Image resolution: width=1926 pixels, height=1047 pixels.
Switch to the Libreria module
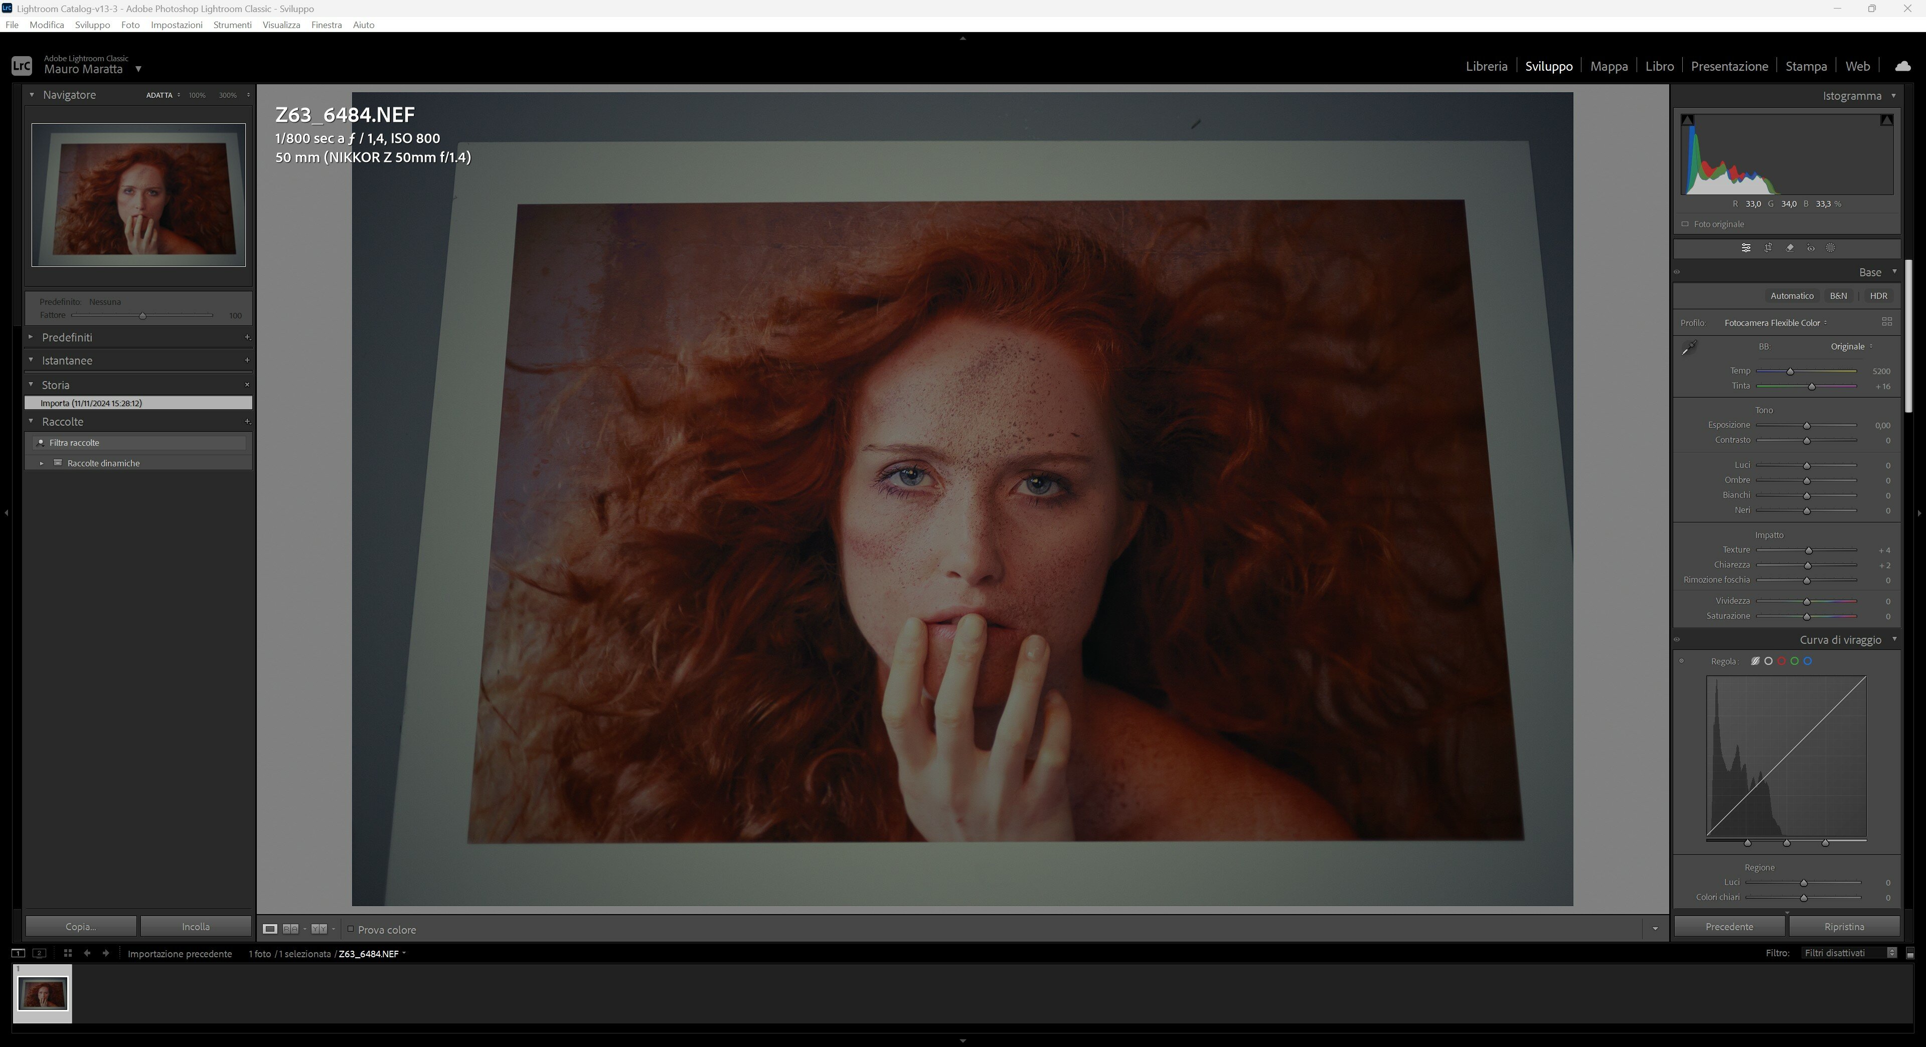pyautogui.click(x=1486, y=67)
